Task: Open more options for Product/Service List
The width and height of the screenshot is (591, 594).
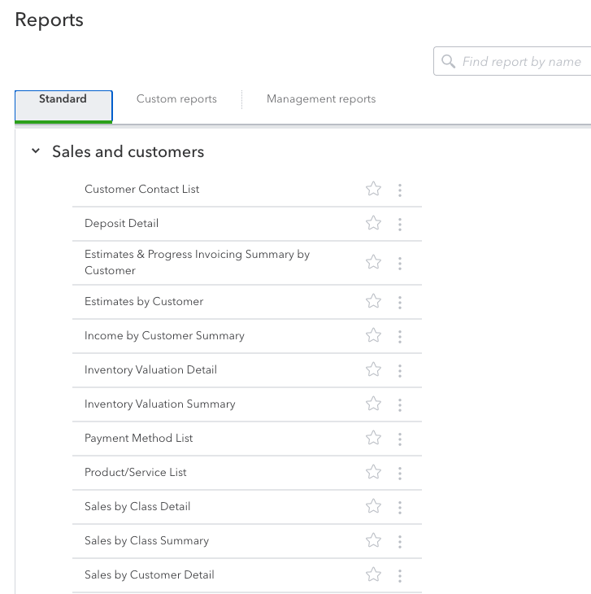Action: pyautogui.click(x=400, y=473)
